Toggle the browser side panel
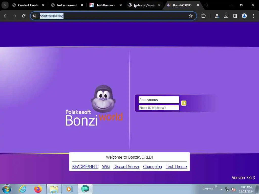259x194 pixels. 235,16
